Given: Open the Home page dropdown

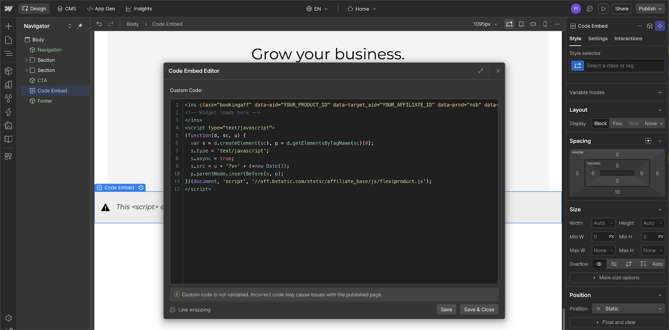Looking at the screenshot, I should click(362, 9).
